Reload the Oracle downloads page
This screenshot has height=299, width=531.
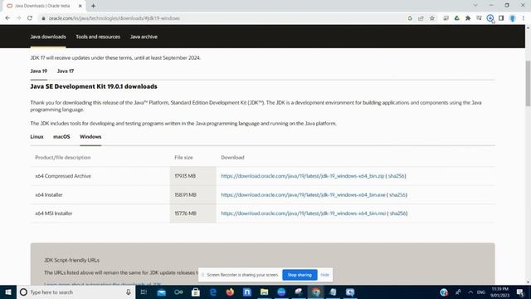pos(30,18)
